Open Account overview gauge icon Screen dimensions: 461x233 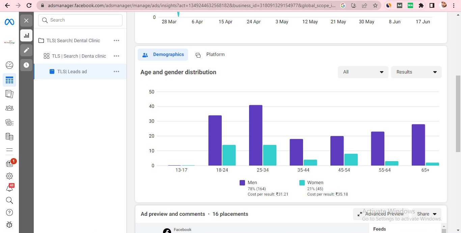pos(9,65)
